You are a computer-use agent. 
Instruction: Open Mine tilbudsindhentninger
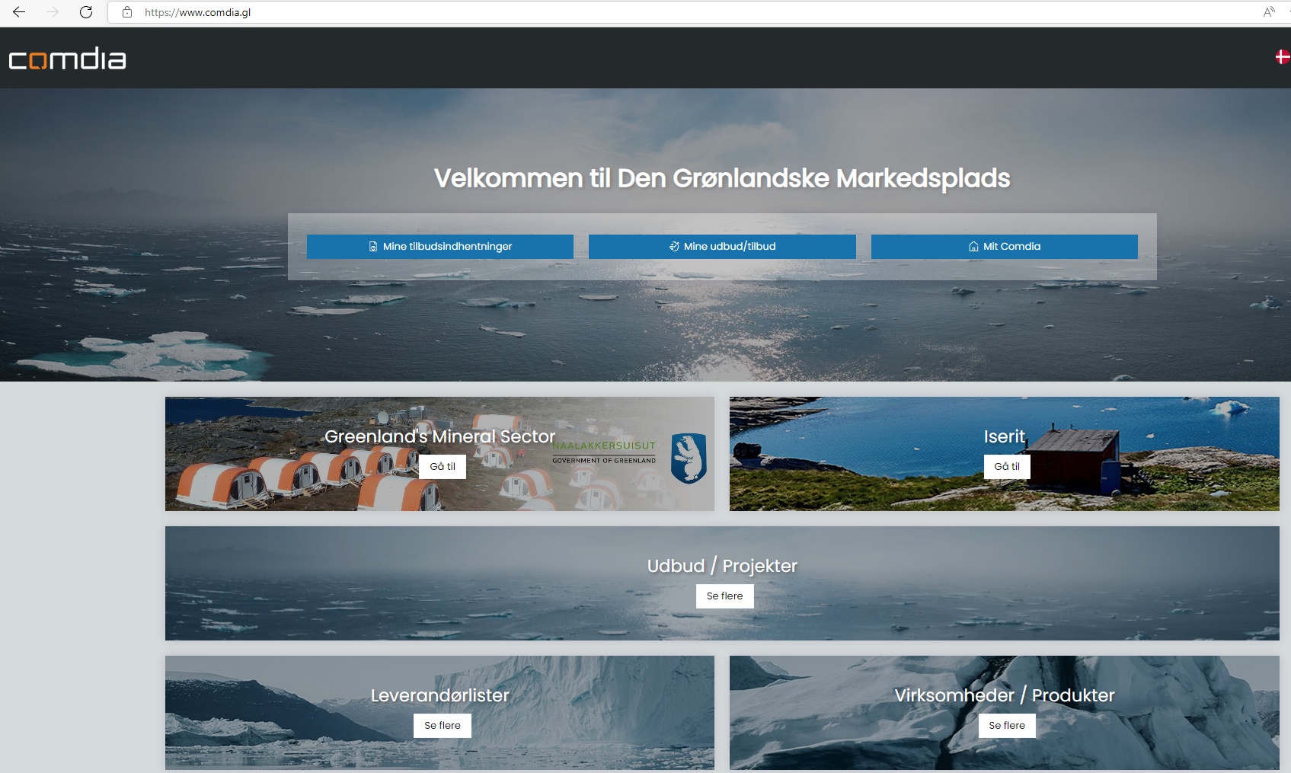440,247
